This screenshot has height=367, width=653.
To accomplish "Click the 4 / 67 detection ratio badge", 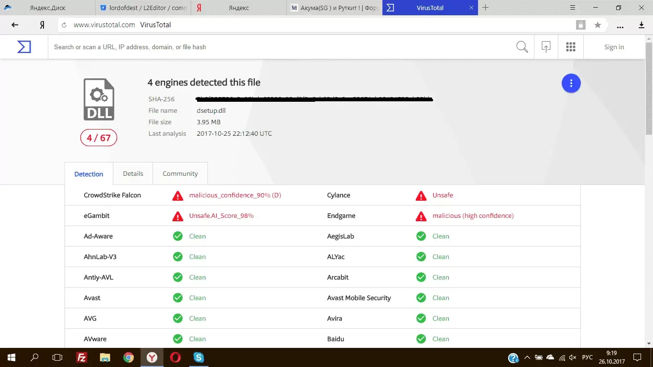I will pyautogui.click(x=98, y=138).
